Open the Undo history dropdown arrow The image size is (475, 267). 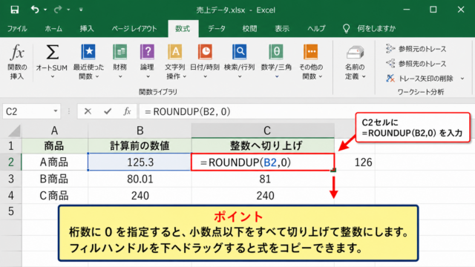45,10
